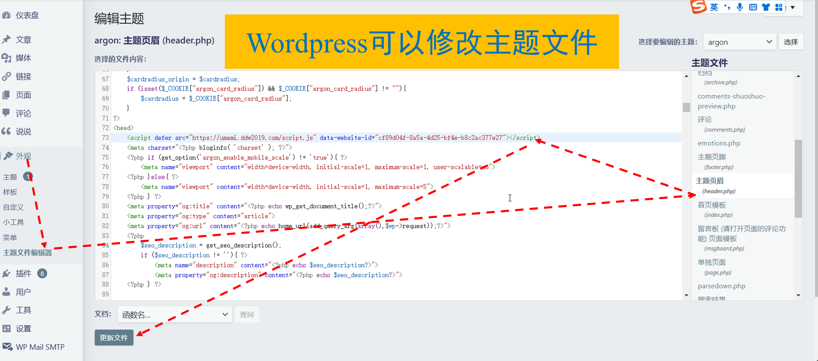Click the Plugins update count badge 8
The height and width of the screenshot is (361, 818).
[42, 274]
